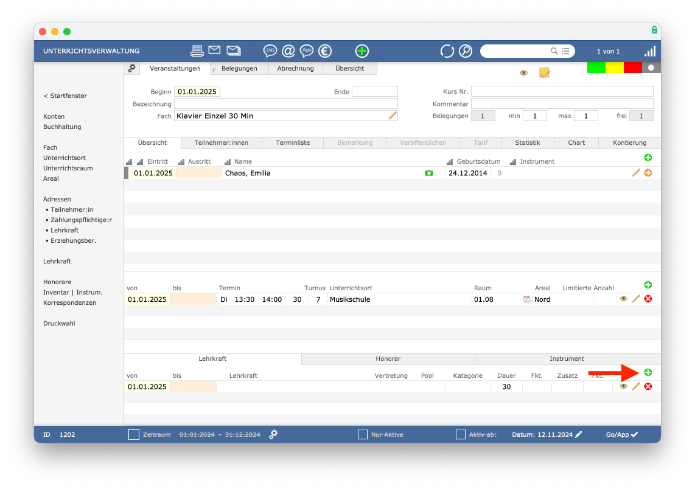Switch to the Terminliste tab
Screen dimensions: 695x488
[x=293, y=143]
